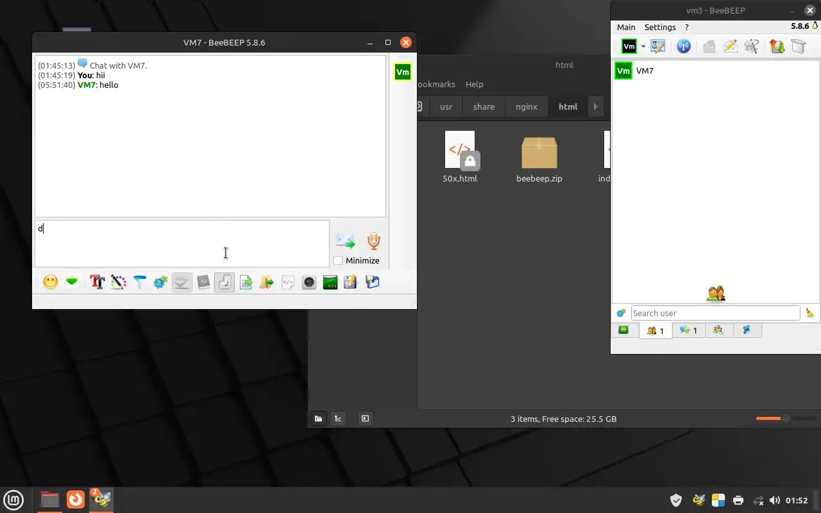Send message with green arrow envelope
The width and height of the screenshot is (821, 513).
pyautogui.click(x=345, y=241)
